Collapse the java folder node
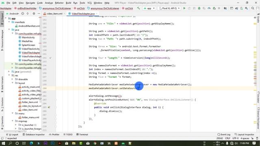Viewport: 260px width, 146px height. 9,30
